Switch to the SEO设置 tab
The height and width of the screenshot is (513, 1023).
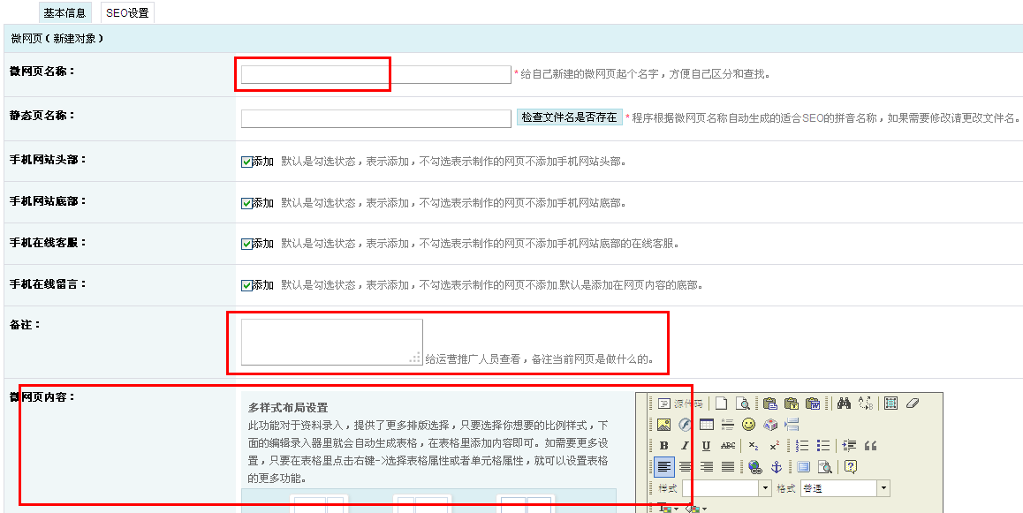pyautogui.click(x=127, y=13)
